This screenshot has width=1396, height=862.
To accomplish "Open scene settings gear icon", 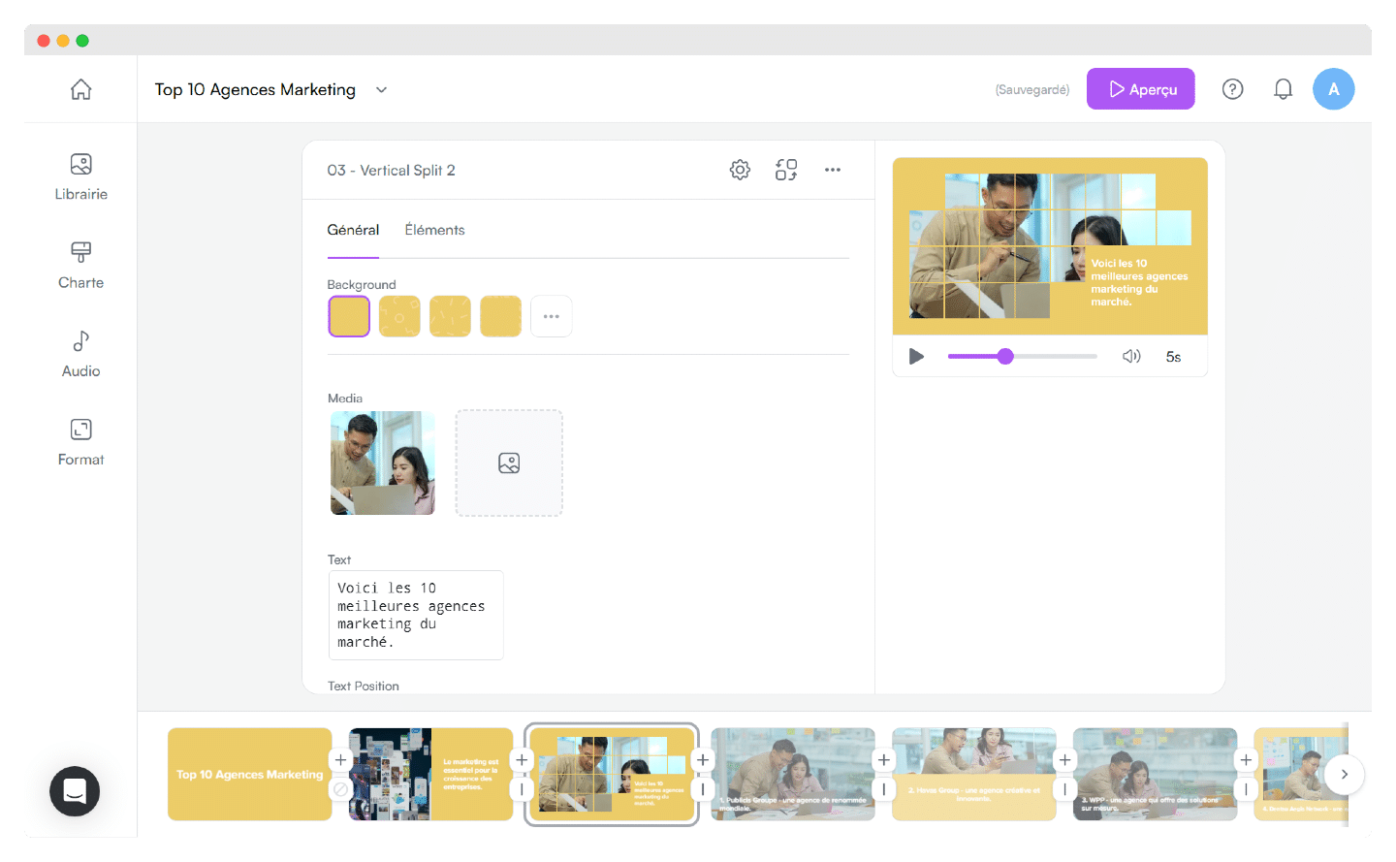I will (740, 170).
